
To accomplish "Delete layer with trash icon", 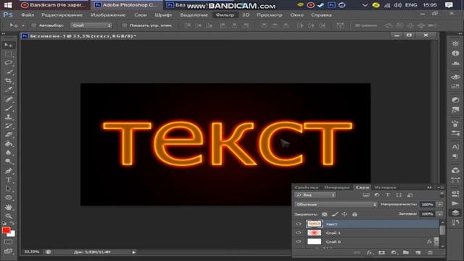I will 430,252.
